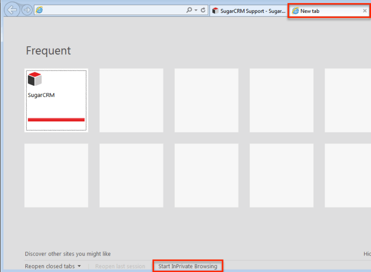Click Reopen last session link
Image resolution: width=371 pixels, height=272 pixels.
coord(120,267)
